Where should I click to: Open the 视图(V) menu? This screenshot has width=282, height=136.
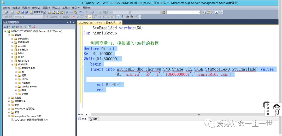click(26, 8)
